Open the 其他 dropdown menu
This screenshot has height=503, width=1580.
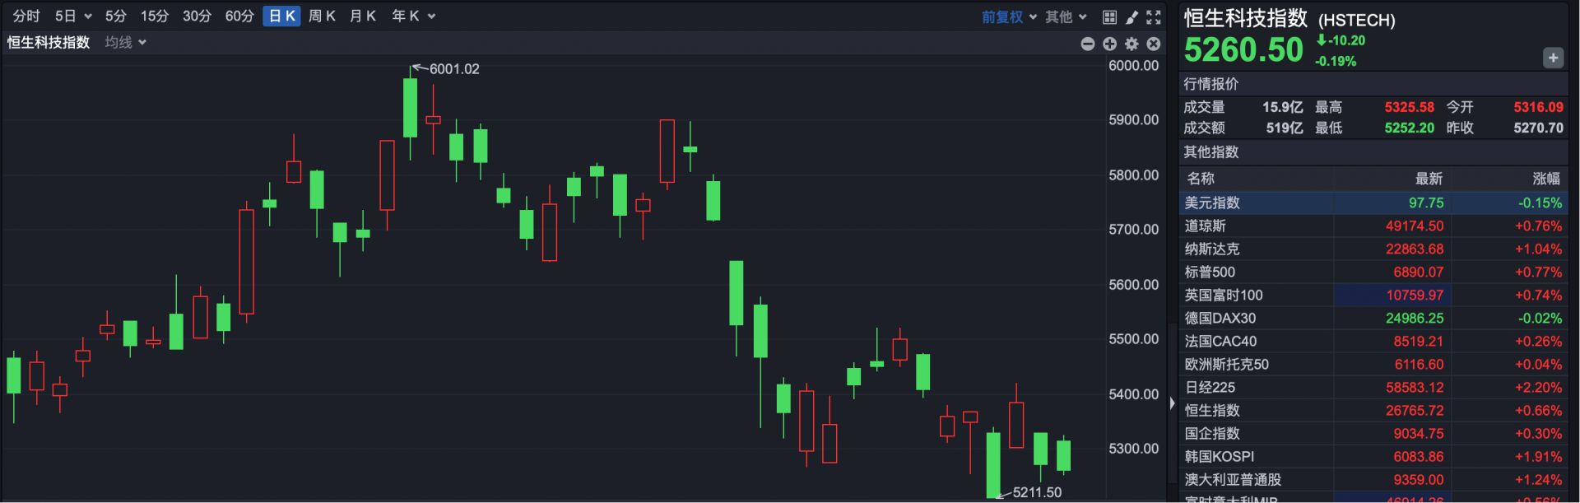tap(1066, 16)
